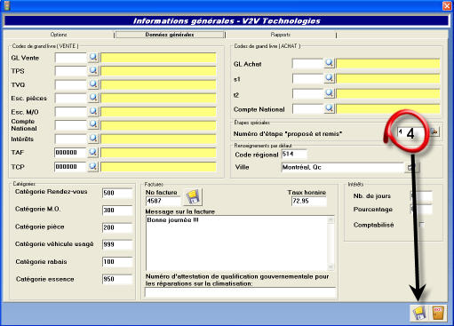Viewport: 454px width, 326px height.
Task: Click the Taux horaire field showing 72.95
Action: click(x=309, y=201)
